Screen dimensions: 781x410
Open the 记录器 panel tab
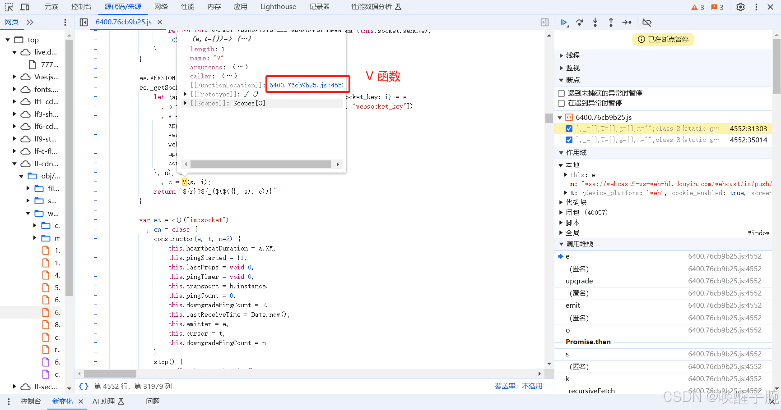[320, 7]
